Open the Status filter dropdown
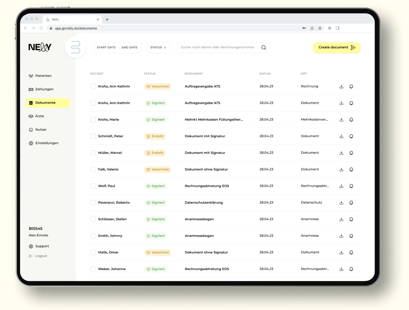 [158, 48]
